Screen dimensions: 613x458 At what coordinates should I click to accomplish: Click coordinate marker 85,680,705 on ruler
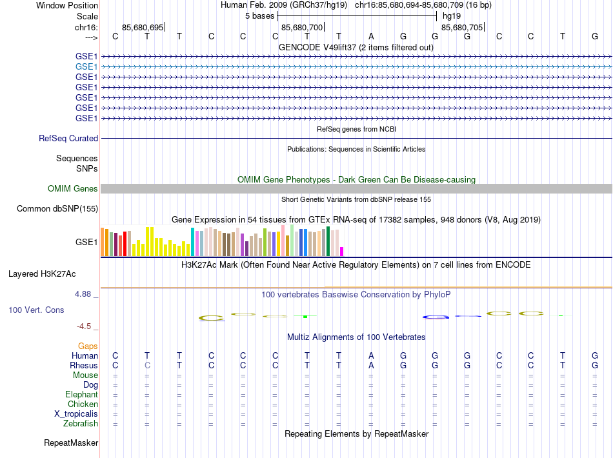[x=462, y=27]
